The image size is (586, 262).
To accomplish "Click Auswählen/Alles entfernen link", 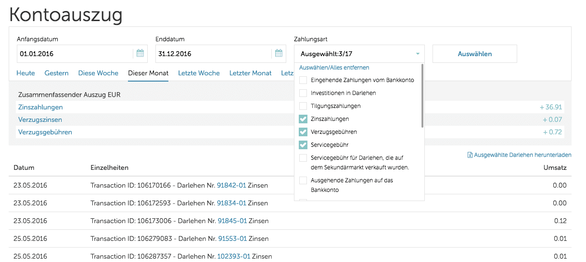I will click(x=334, y=68).
